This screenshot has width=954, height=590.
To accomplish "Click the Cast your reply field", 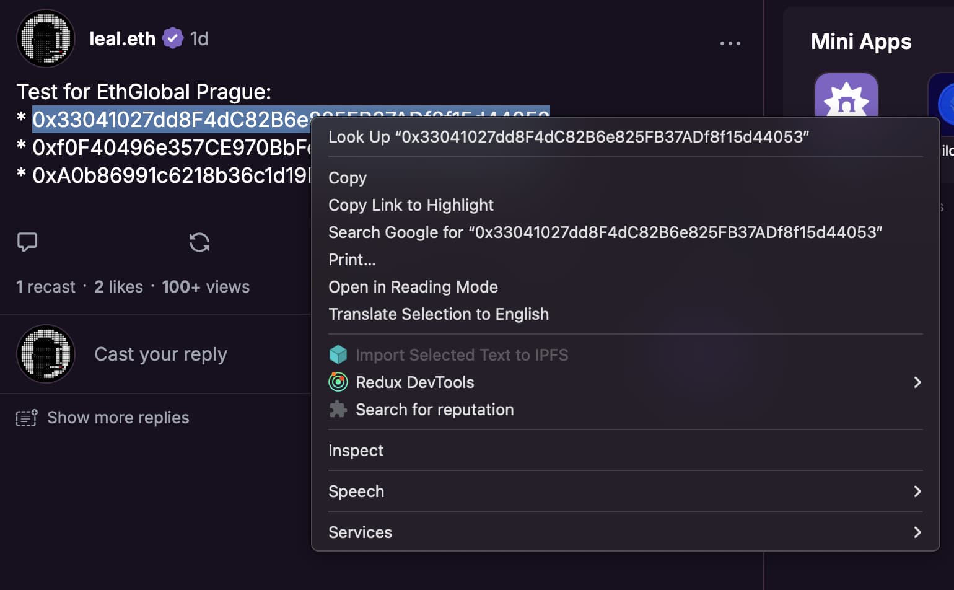I will (x=160, y=354).
